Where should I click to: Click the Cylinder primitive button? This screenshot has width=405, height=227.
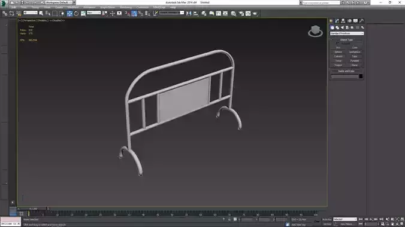[x=338, y=56]
